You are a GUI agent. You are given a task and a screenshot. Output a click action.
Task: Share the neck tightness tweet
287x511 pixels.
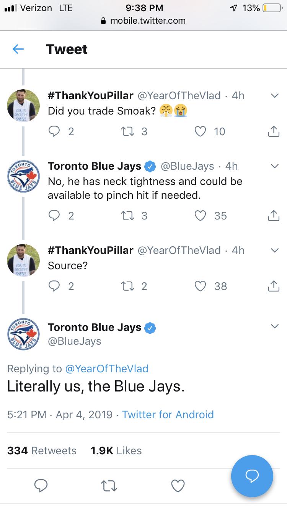(x=273, y=216)
